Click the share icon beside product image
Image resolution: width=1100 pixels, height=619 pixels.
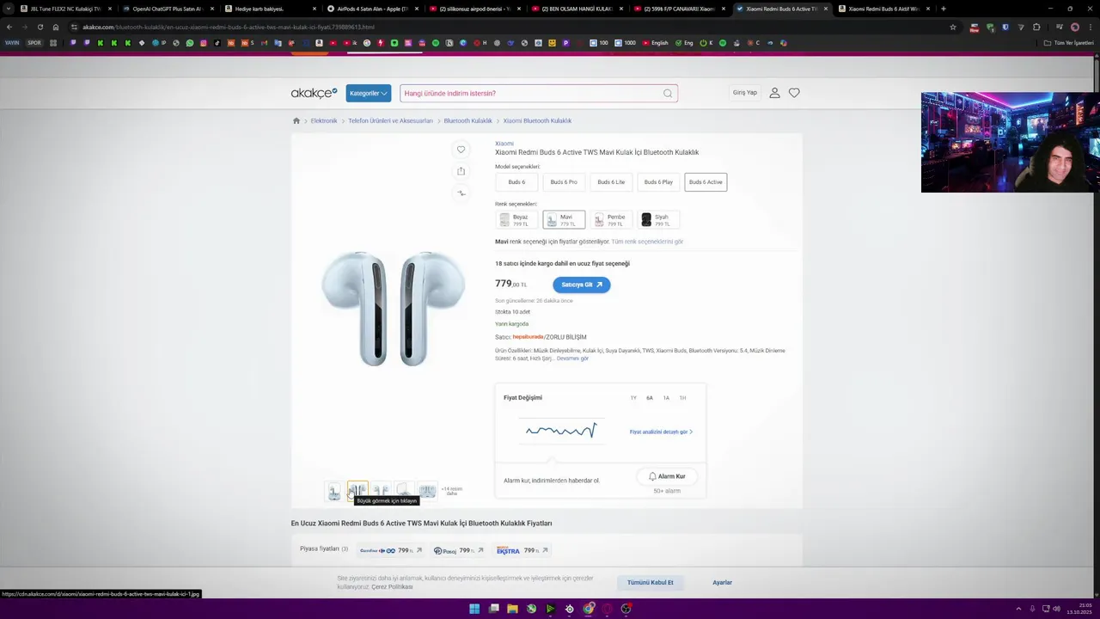click(461, 171)
